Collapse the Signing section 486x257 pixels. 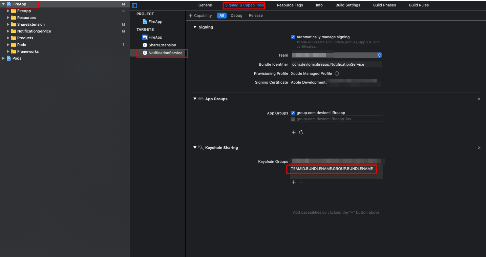click(x=195, y=27)
